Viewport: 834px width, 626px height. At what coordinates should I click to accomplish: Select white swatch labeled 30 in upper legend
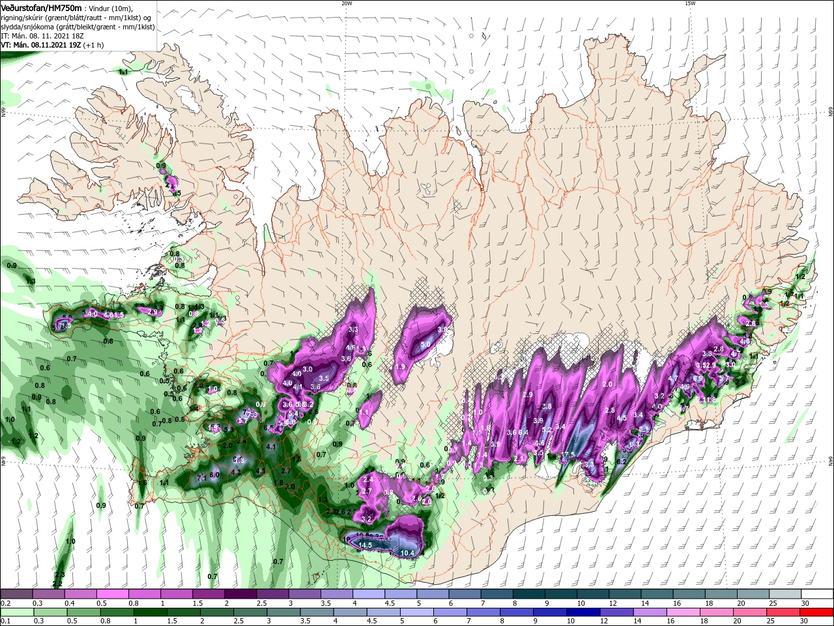pos(817,594)
